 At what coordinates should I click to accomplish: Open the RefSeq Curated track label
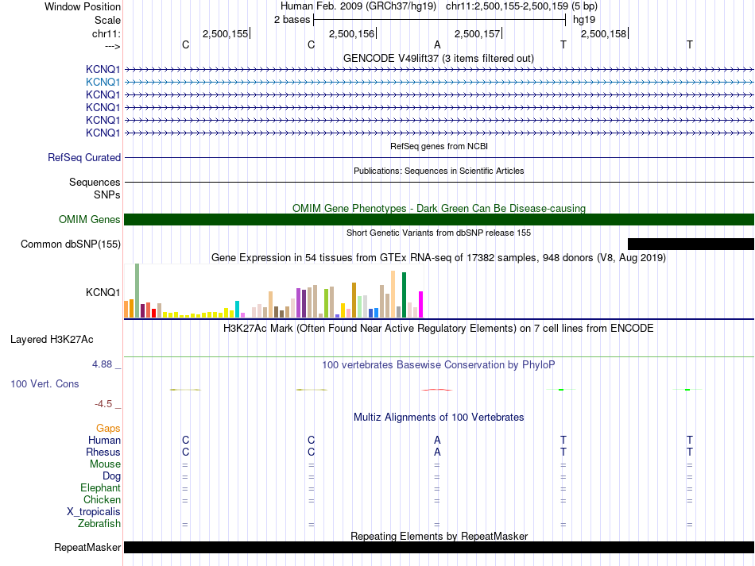click(x=84, y=157)
